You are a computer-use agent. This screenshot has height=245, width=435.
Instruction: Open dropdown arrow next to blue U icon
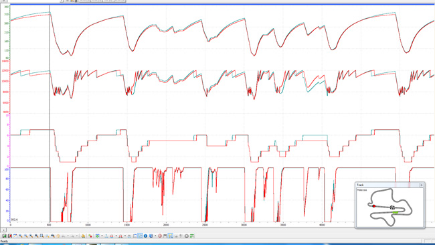(x=155, y=236)
